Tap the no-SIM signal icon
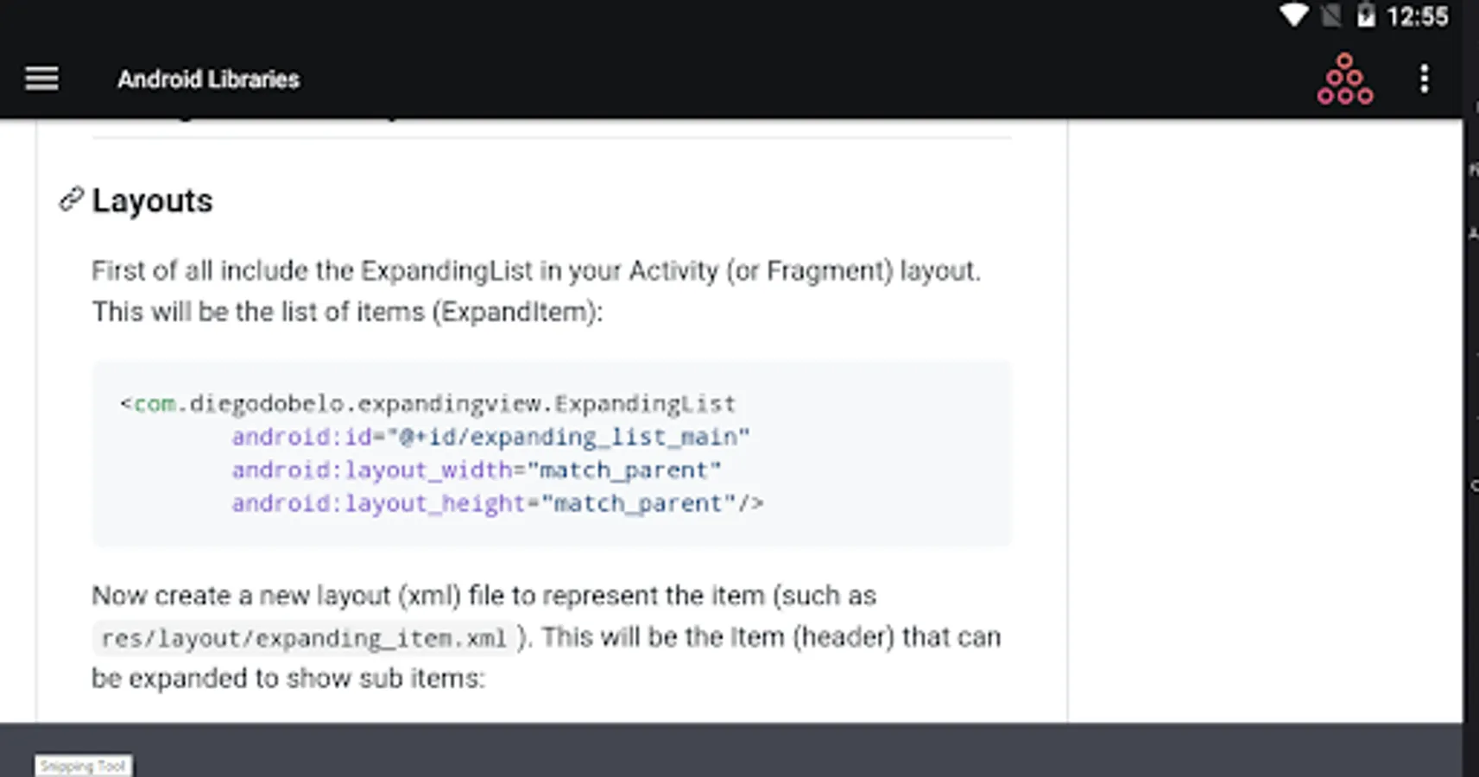1479x777 pixels. (x=1330, y=16)
